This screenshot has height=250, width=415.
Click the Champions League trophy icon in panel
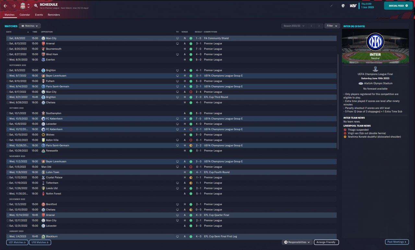point(375,69)
